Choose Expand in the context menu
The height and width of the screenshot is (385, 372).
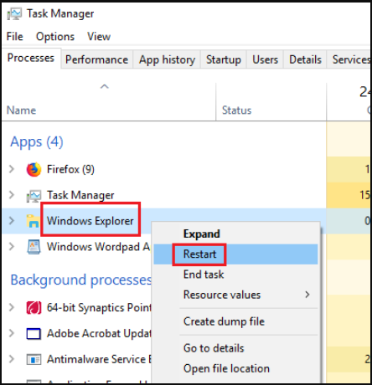click(236, 234)
